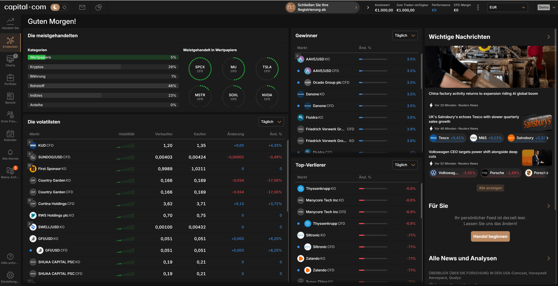The height and width of the screenshot is (286, 558).
Task: Open the Bericht reports section
Action: (x=10, y=98)
